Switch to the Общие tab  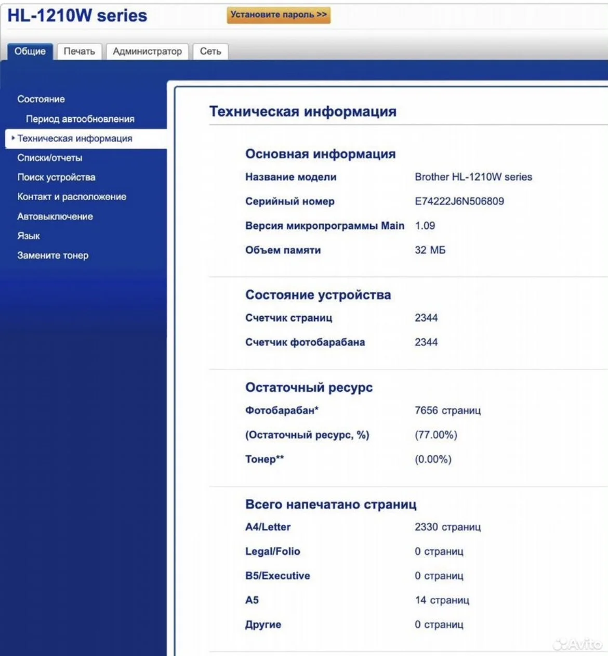(30, 51)
